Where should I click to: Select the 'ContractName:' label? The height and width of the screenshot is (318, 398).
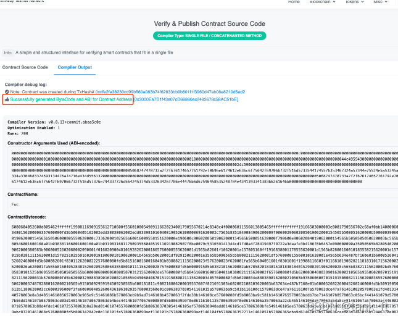[23, 195]
